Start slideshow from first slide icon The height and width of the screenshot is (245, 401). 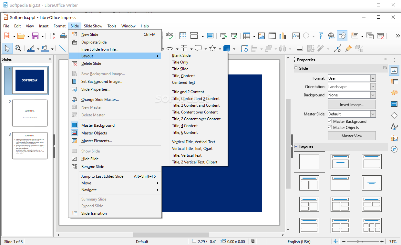pyautogui.click(x=223, y=36)
